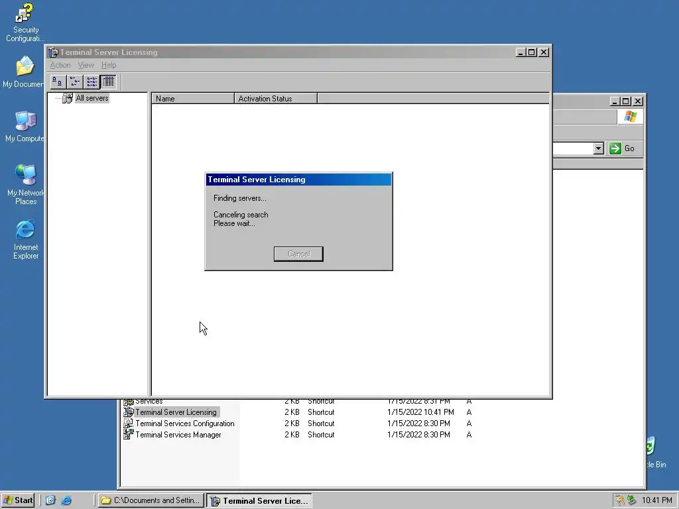Maximize the Terminal Server Licensing window
The width and height of the screenshot is (679, 509).
[532, 52]
